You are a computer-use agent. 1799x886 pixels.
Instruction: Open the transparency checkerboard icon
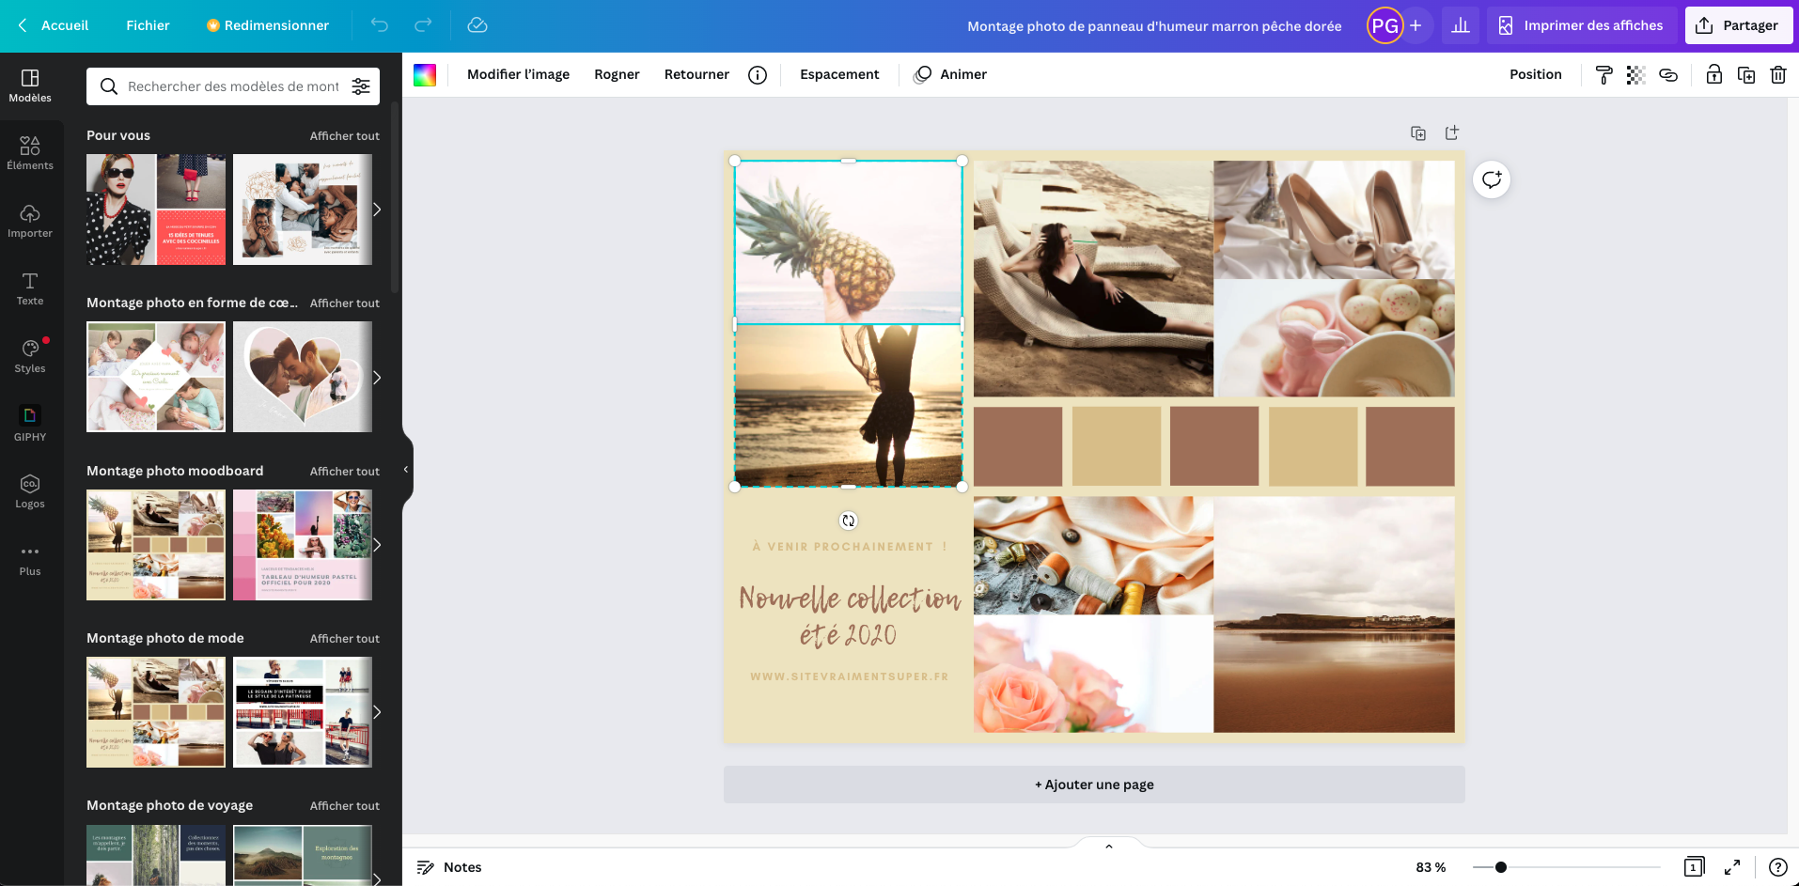(1636, 75)
